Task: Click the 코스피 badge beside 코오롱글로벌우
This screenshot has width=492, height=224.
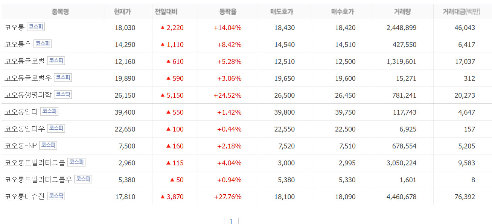Action: pos(63,77)
